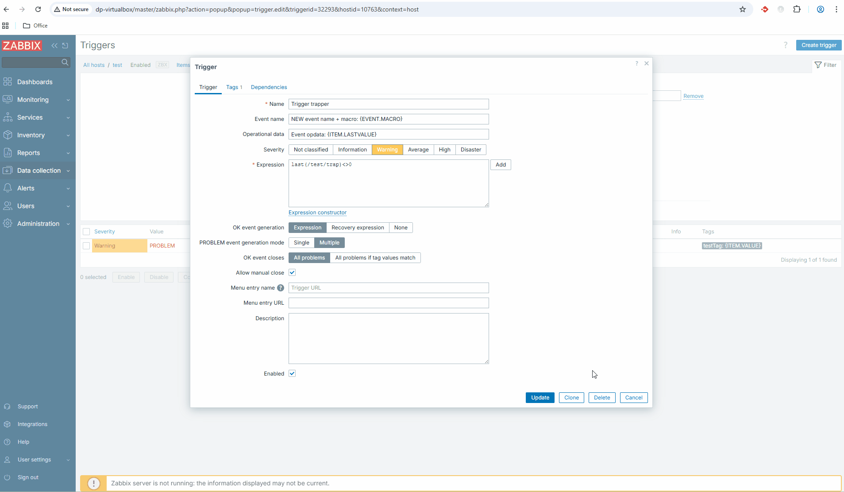
Task: Click into the Menu entry URL field
Action: click(x=388, y=303)
